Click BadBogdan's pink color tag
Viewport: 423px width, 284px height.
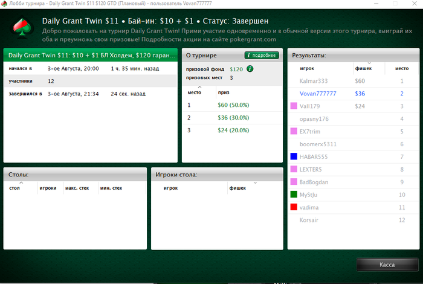294,182
